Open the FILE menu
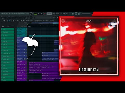125x93 pixels. click(2, 14)
